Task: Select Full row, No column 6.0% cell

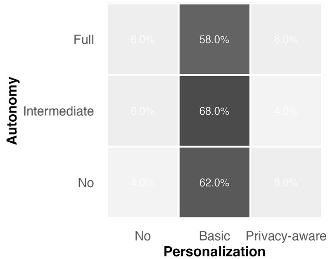Action: [x=143, y=40]
